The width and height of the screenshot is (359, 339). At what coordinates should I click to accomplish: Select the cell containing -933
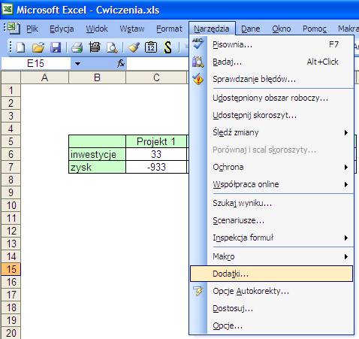tap(156, 167)
